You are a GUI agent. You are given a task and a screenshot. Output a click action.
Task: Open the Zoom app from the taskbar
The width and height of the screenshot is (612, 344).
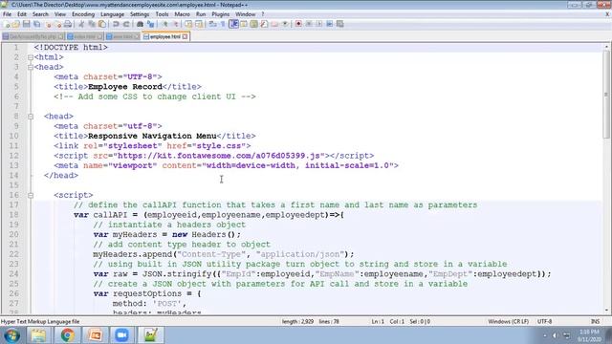click(x=121, y=335)
